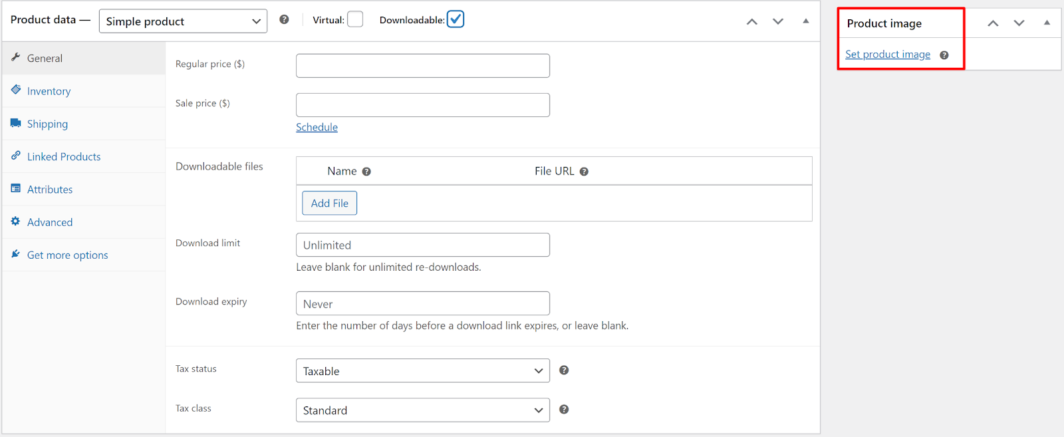Uncheck the Downloadable checkbox
Image resolution: width=1064 pixels, height=437 pixels.
pyautogui.click(x=456, y=20)
